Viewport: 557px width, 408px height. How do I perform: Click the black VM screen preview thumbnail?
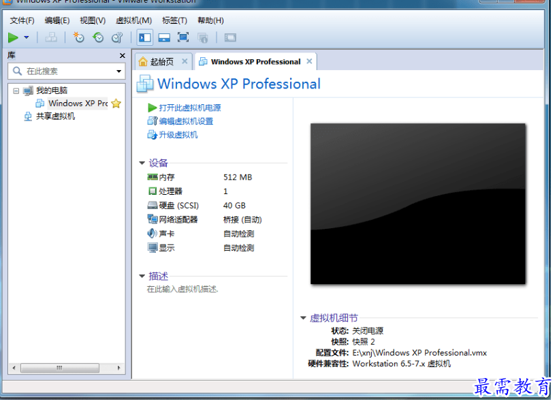coord(418,204)
